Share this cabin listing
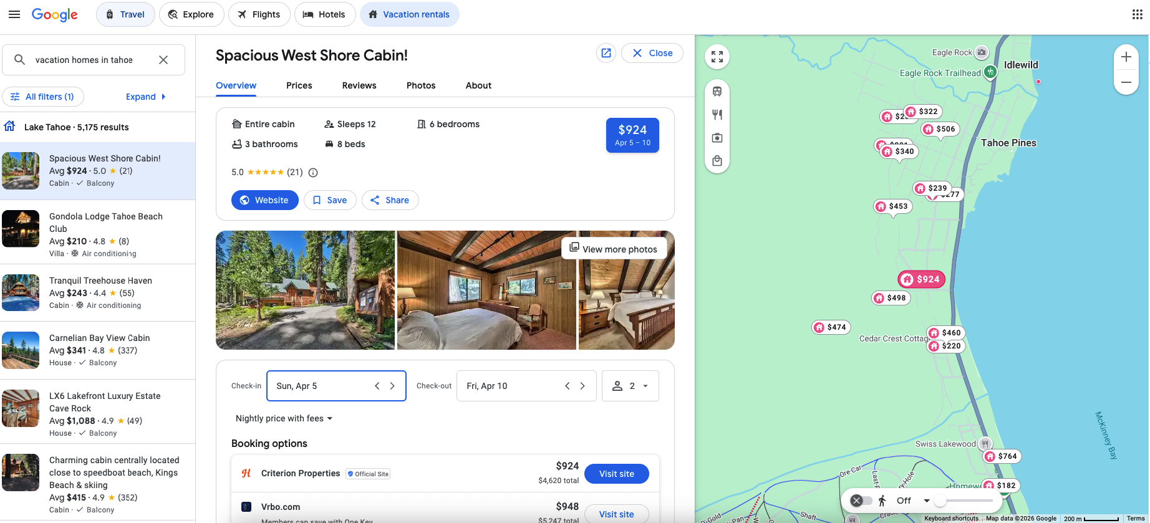 coord(390,200)
